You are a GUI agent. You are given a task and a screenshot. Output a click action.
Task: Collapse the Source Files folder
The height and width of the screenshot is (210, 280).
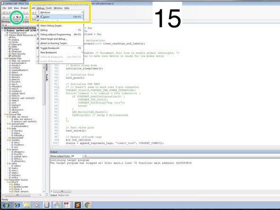pos(5,114)
